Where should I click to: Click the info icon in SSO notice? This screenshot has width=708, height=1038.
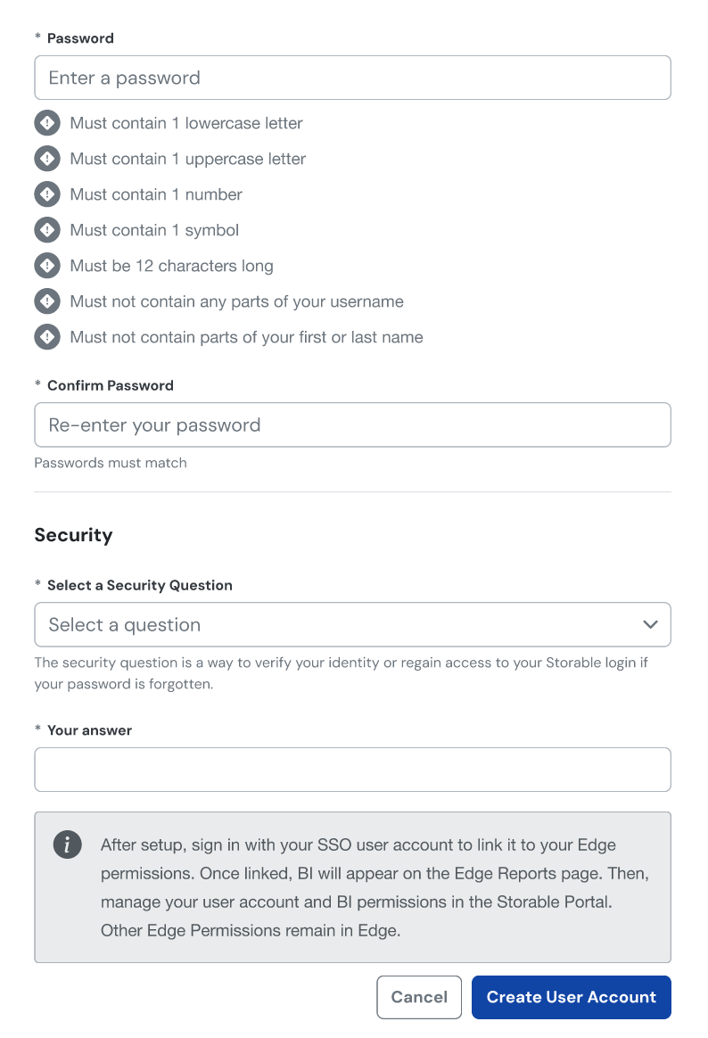68,844
